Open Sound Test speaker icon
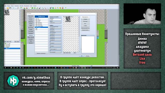The image size is (165, 93). pos(55,8)
